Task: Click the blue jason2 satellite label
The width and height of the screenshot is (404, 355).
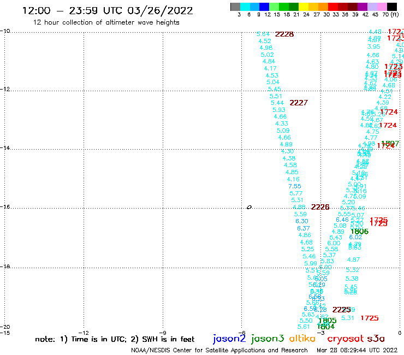Action: click(229, 339)
